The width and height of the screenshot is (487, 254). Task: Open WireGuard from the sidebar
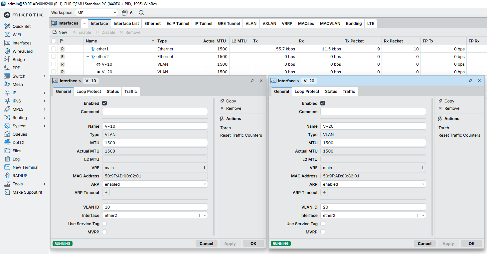point(22,51)
